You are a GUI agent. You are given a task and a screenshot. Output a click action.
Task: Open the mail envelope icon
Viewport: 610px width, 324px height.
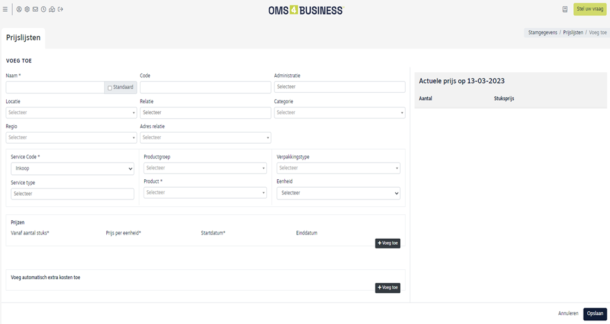[35, 9]
